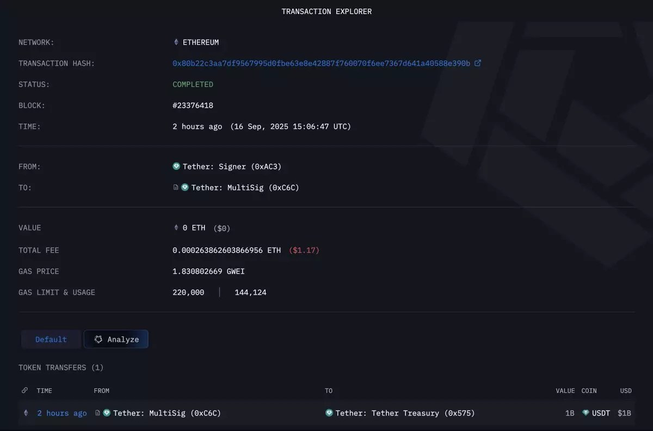Screen dimensions: 653x431
Task: Click the '0 ETH' value amount
Action: tap(193, 227)
